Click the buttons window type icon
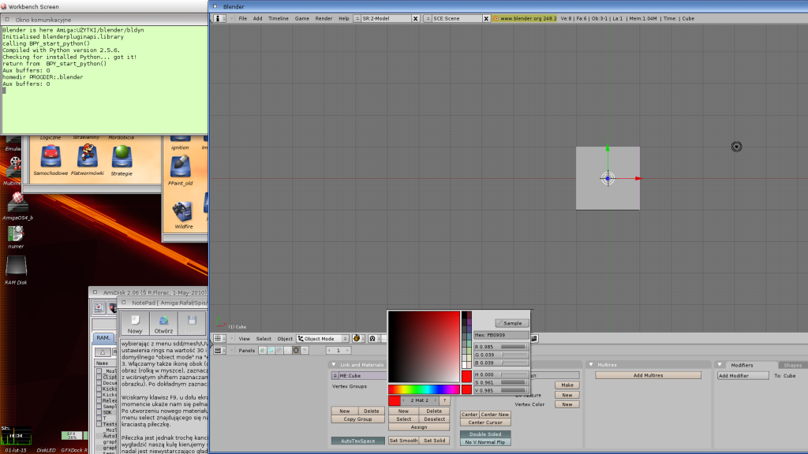The height and width of the screenshot is (454, 808). 218,351
